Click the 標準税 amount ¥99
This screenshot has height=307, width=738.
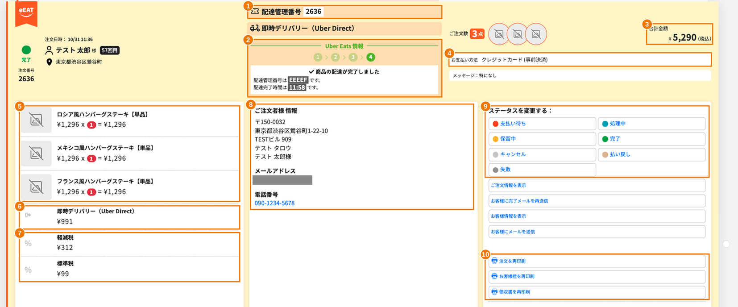point(63,274)
